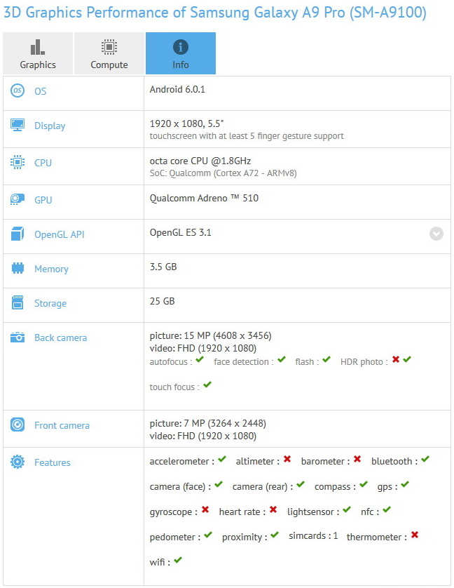The height and width of the screenshot is (588, 454).
Task: Expand the OpenGL ES 3.1 details
Action: [436, 234]
